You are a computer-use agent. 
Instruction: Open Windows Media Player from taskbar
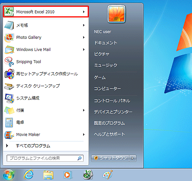click(68, 175)
